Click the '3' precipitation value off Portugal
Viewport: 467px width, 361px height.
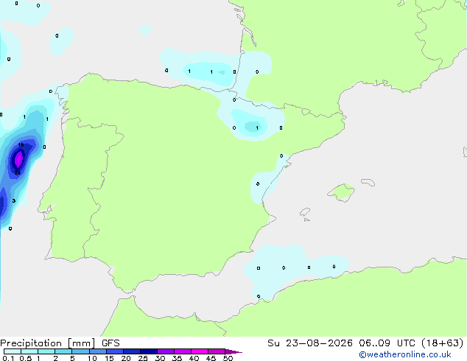coord(14,200)
